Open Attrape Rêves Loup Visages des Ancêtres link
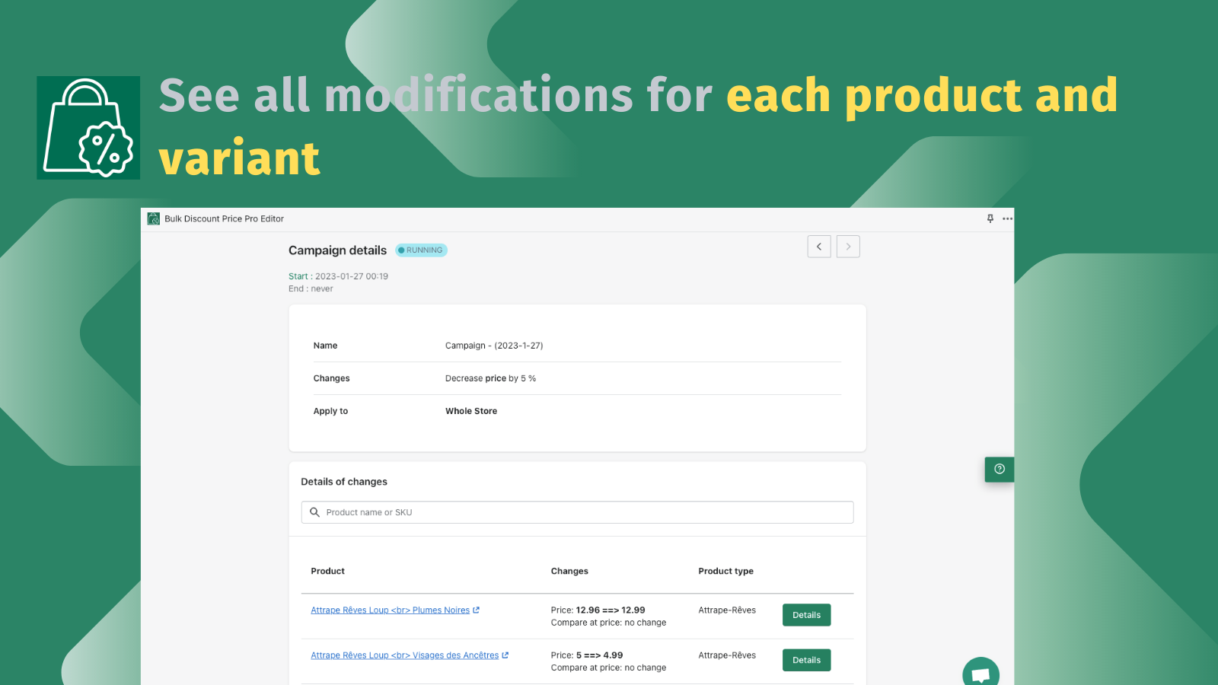Screen dimensions: 1218x685 point(405,655)
